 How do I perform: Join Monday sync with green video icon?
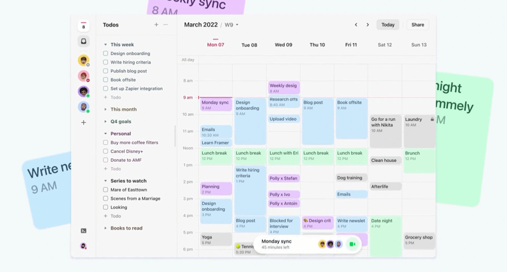click(x=352, y=244)
